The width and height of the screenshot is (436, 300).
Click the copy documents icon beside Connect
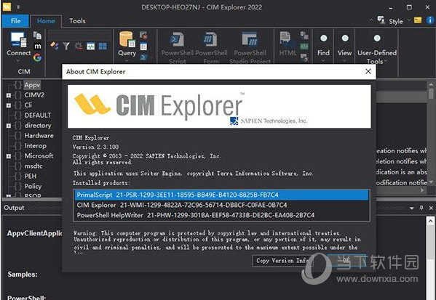(x=37, y=36)
